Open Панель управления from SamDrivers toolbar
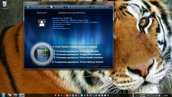The width and height of the screenshot is (172, 97). 37,7
